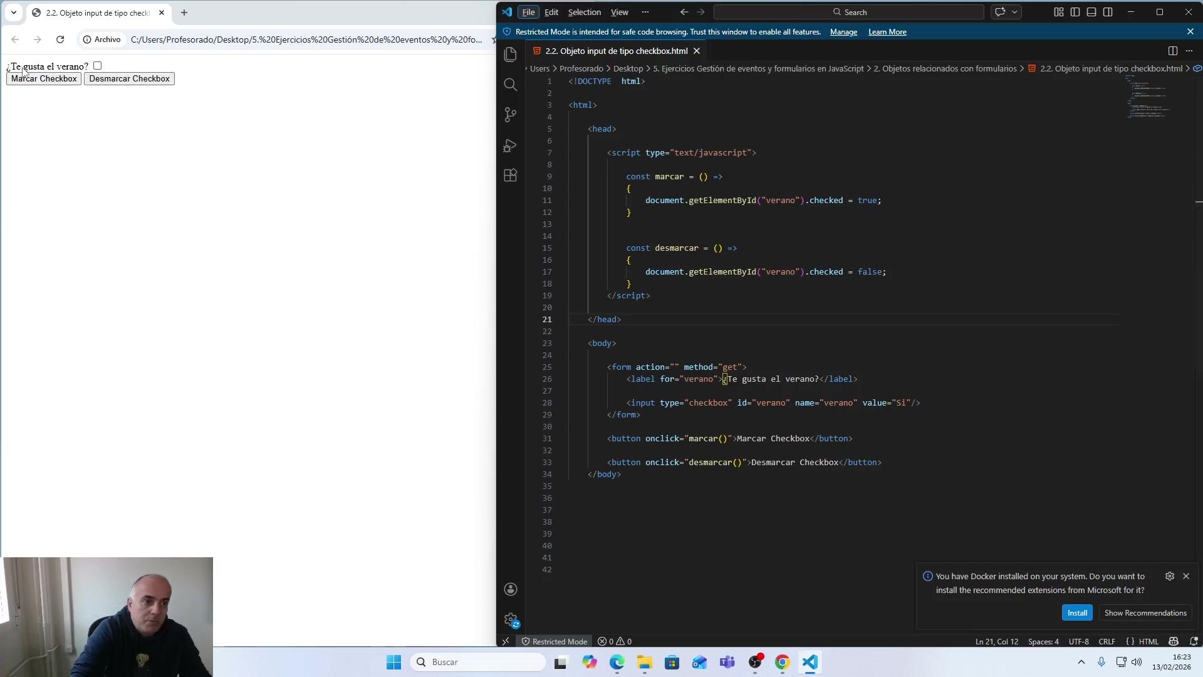The height and width of the screenshot is (677, 1203).
Task: Click the VS Code Search command box
Action: pos(849,12)
